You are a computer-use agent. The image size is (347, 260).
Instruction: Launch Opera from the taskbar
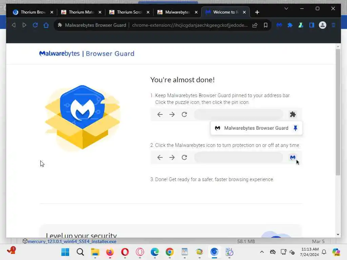pos(125,252)
